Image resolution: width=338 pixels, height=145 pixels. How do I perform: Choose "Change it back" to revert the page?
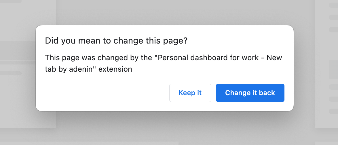point(250,93)
